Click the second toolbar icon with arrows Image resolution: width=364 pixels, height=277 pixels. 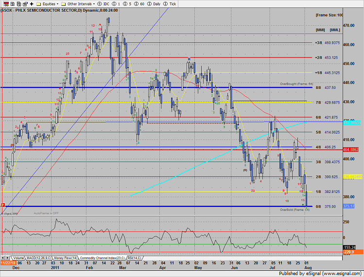13,4
